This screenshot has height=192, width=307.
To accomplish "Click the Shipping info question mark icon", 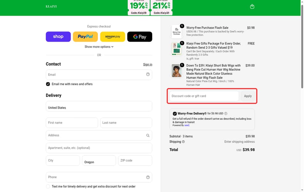I will pyautogui.click(x=183, y=142).
